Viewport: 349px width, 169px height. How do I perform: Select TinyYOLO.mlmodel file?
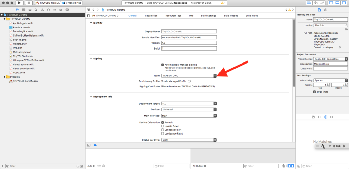[23, 56]
